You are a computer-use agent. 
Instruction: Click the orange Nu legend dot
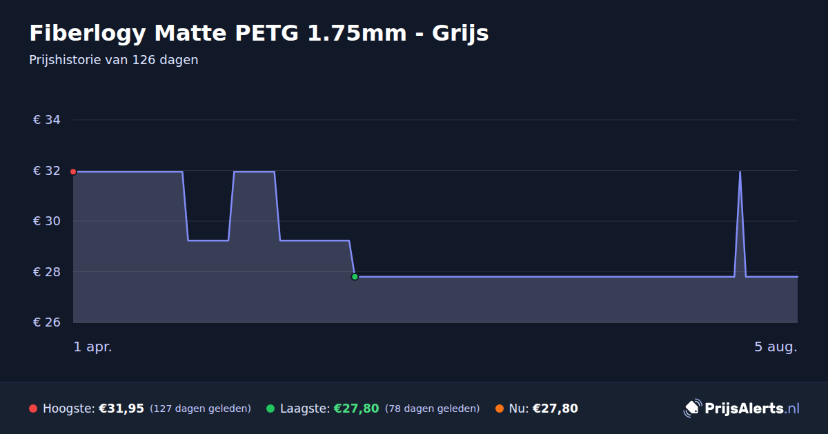point(500,409)
